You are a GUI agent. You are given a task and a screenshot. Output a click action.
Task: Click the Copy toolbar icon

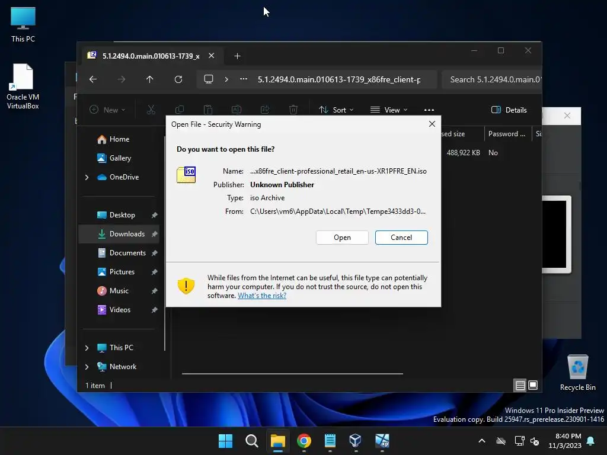[x=179, y=110]
